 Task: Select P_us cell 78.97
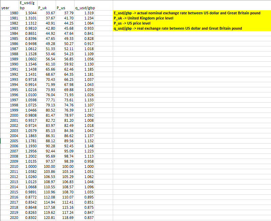tap(65, 115)
